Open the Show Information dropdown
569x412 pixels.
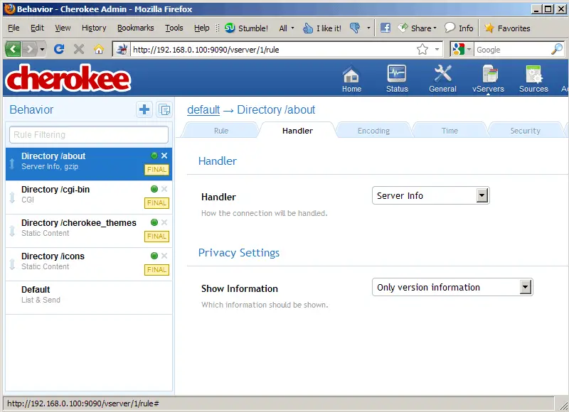452,288
